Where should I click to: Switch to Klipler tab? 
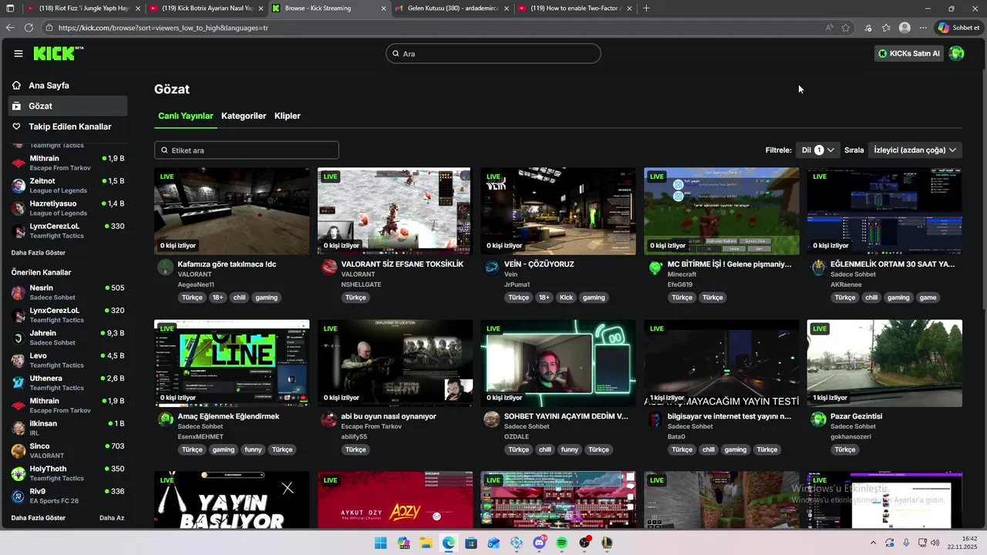pos(288,116)
